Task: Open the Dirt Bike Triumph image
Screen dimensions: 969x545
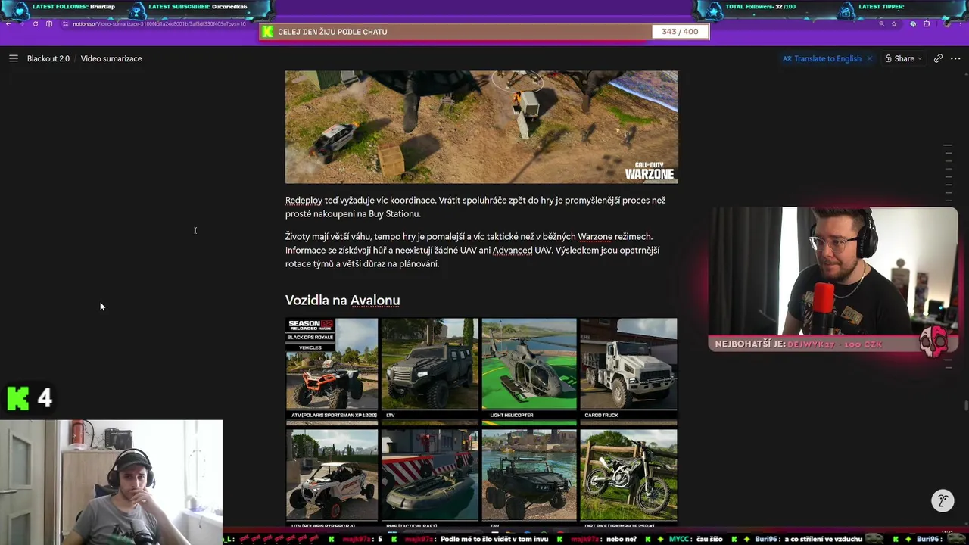Action: coord(628,477)
